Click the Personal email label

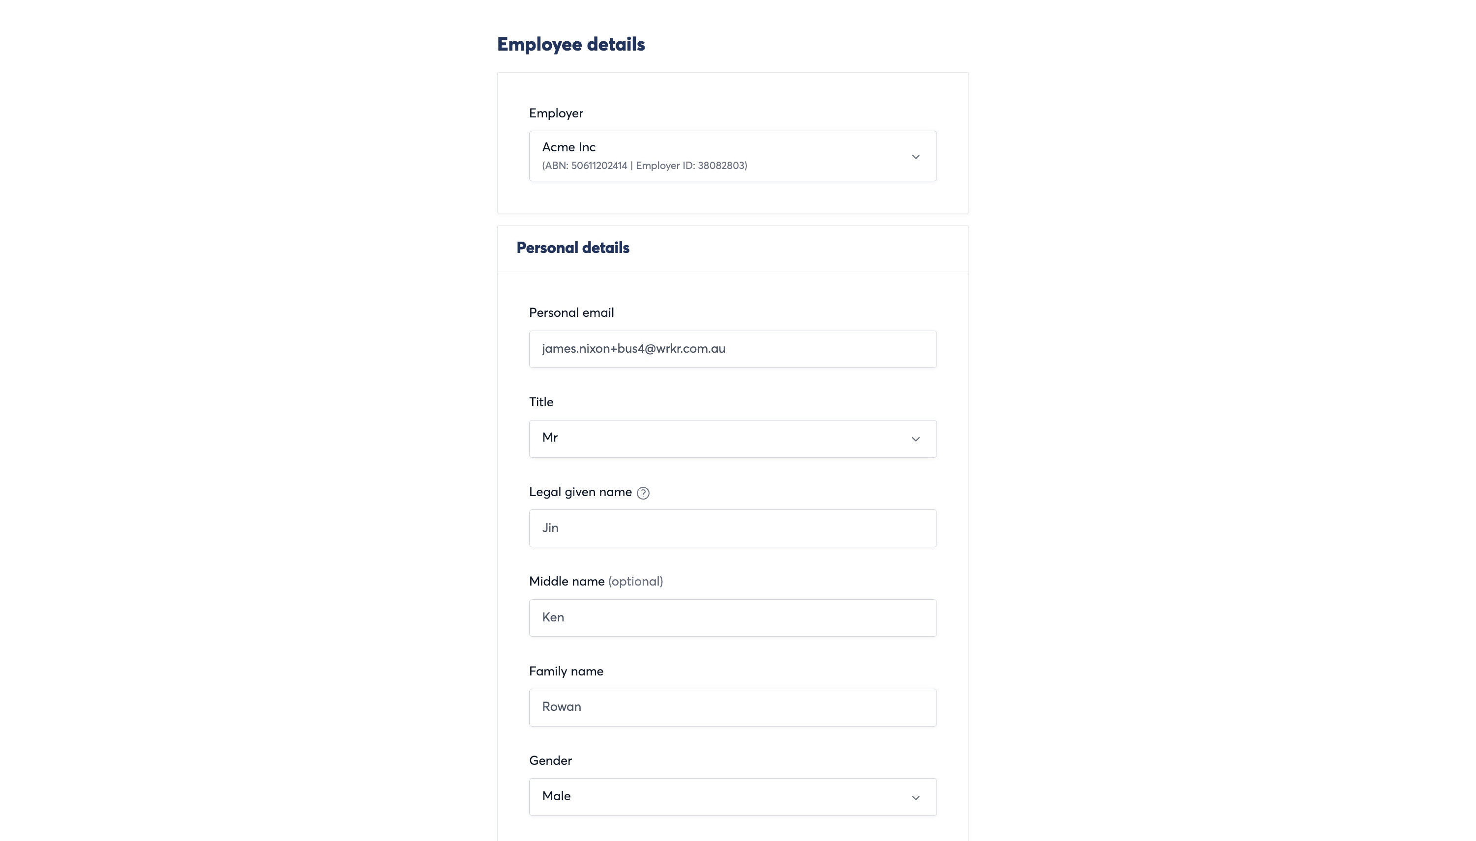[x=571, y=312]
